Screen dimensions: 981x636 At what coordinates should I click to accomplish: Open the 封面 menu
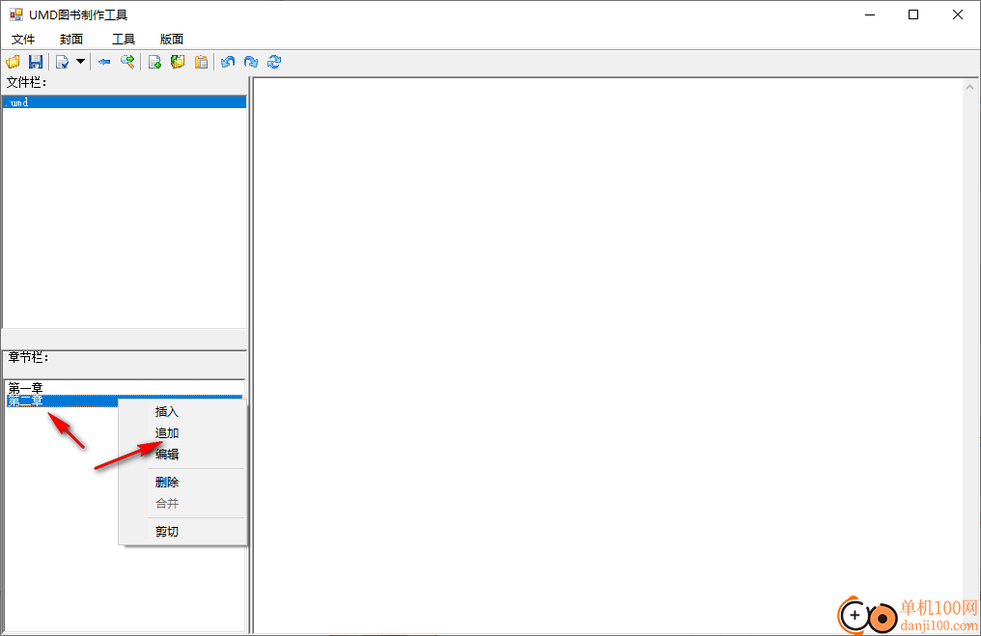(x=71, y=39)
